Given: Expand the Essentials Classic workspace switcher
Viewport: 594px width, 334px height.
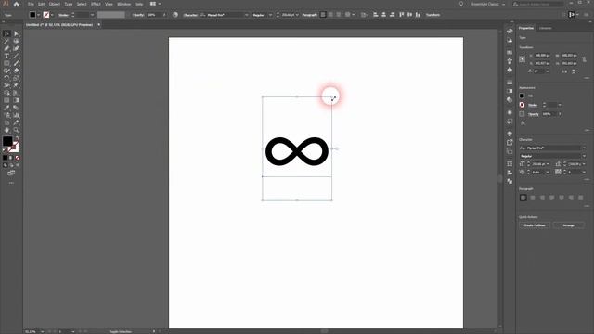Looking at the screenshot, I should pyautogui.click(x=488, y=4).
